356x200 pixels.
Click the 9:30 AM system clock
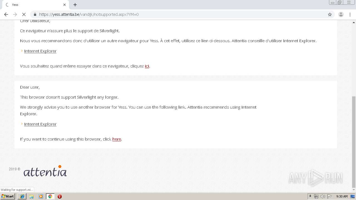[x=342, y=196]
